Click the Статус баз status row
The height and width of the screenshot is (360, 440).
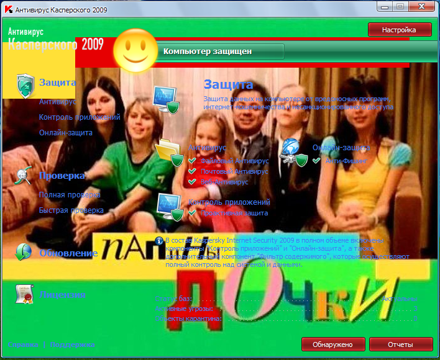pos(286,299)
